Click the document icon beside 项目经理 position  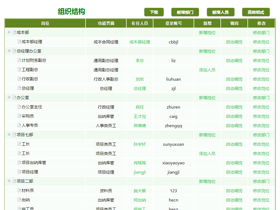point(19,172)
